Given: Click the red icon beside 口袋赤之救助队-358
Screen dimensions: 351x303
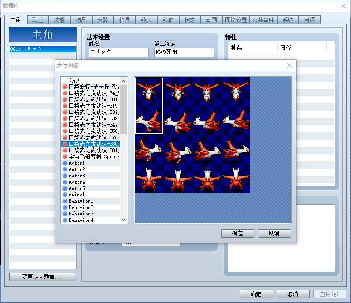Looking at the screenshot, I should [x=65, y=131].
